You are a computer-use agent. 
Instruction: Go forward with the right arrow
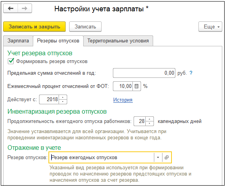point(25,9)
